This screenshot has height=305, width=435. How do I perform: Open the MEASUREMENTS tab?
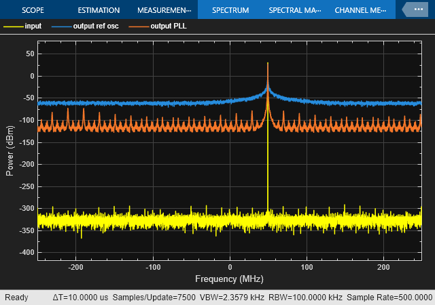(x=163, y=10)
